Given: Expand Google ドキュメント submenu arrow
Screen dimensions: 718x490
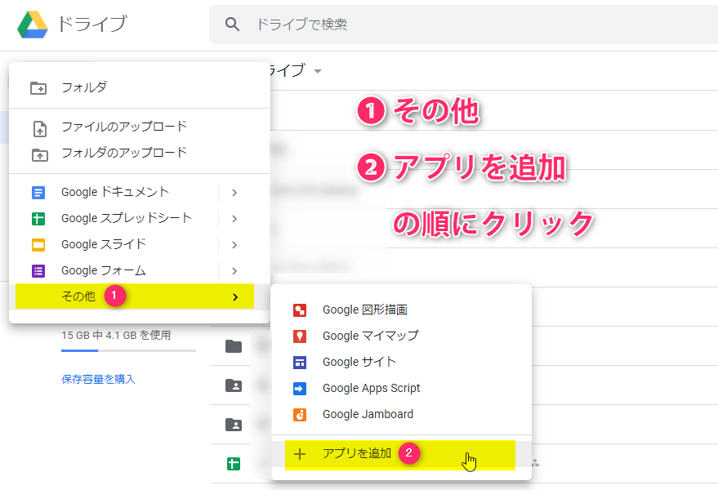Looking at the screenshot, I should coord(234,193).
